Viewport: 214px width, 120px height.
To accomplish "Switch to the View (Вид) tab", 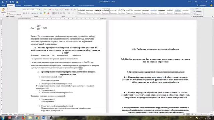I will coord(74,6).
